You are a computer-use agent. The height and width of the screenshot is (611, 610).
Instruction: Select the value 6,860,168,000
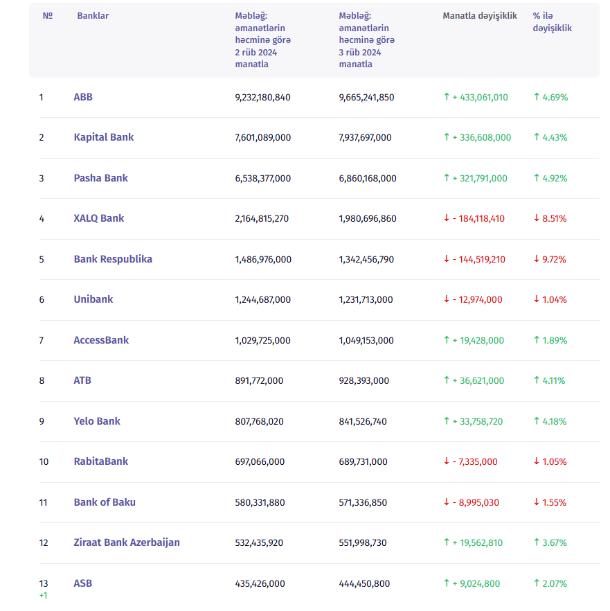point(368,179)
